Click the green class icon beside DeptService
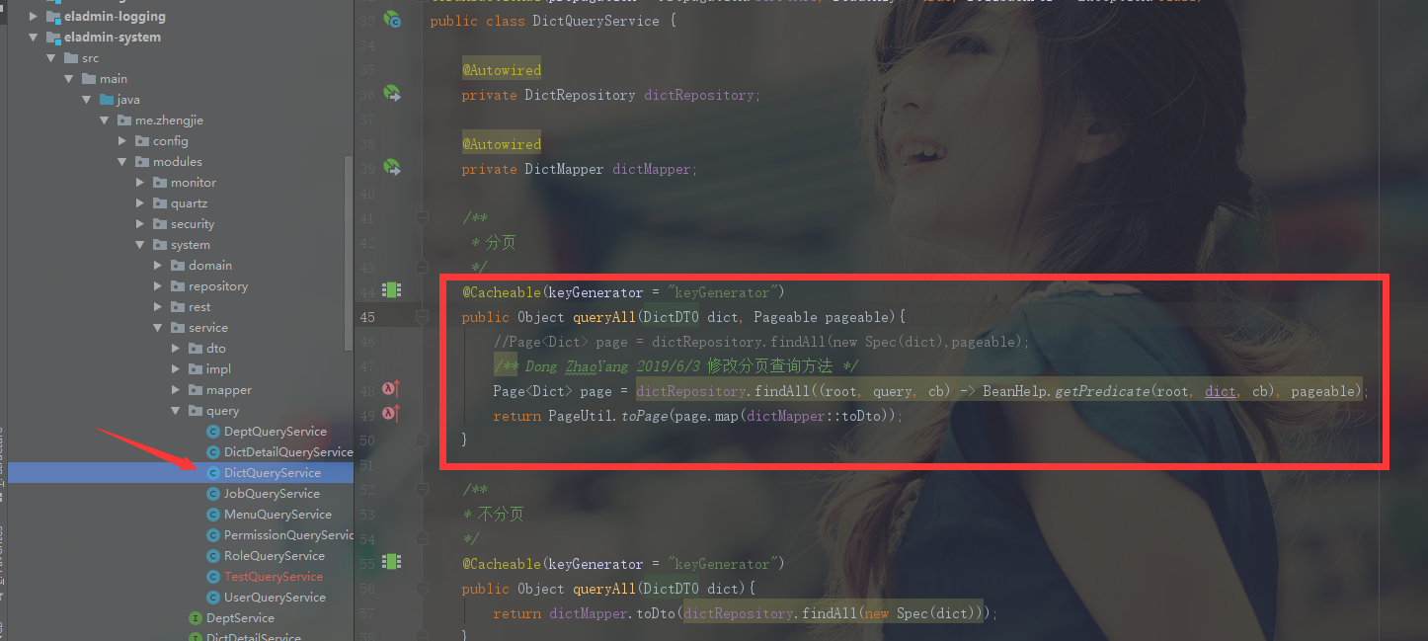Image resolution: width=1428 pixels, height=641 pixels. 194,617
